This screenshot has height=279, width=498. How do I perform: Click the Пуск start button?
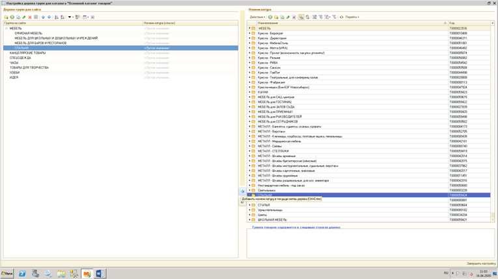tap(7, 274)
